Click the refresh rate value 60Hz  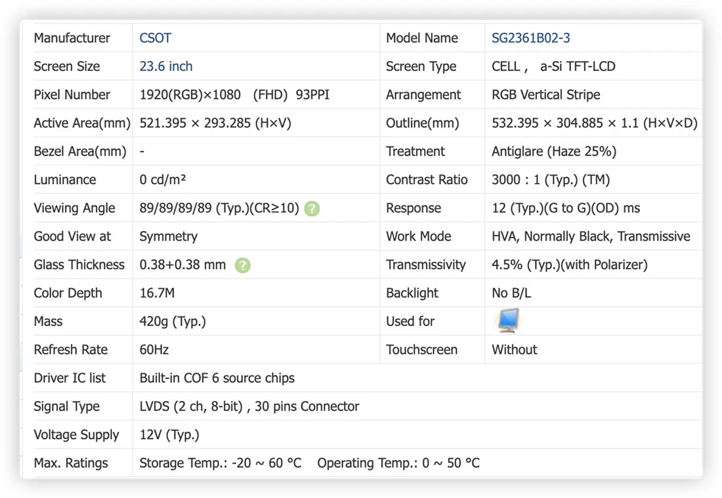click(x=154, y=350)
